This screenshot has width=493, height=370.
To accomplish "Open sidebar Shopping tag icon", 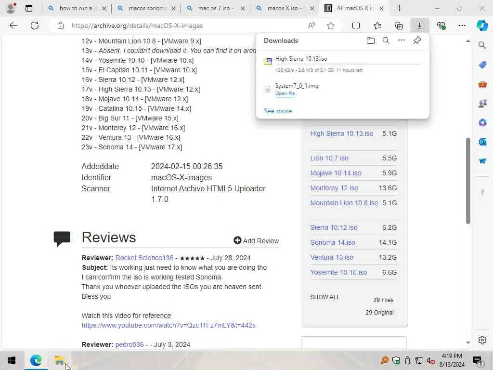I will pos(482,65).
